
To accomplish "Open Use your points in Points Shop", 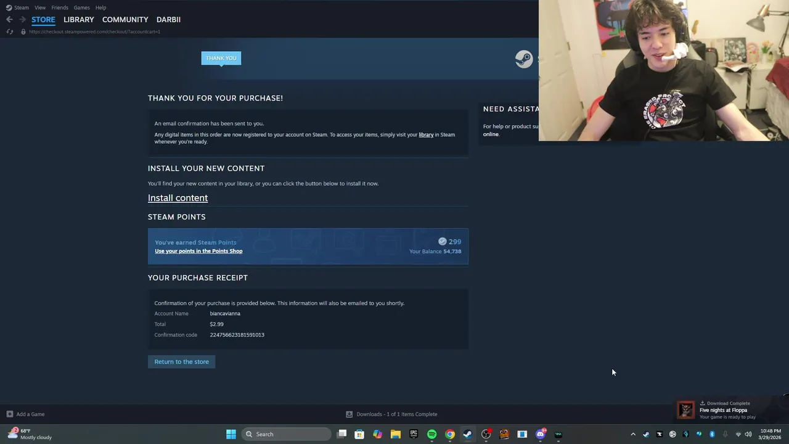I will [198, 251].
